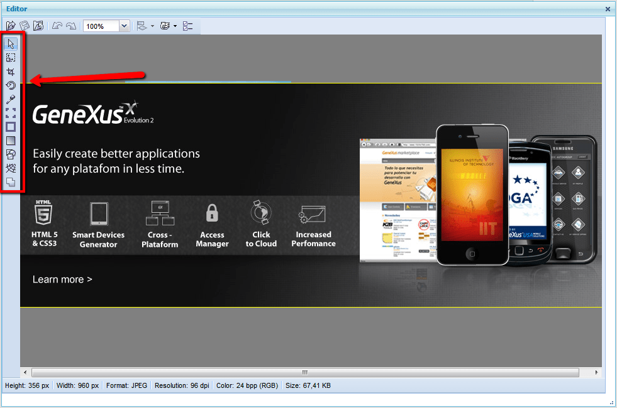Click the overlapping layers tool
Screen dimensions: 617x408
click(x=11, y=182)
